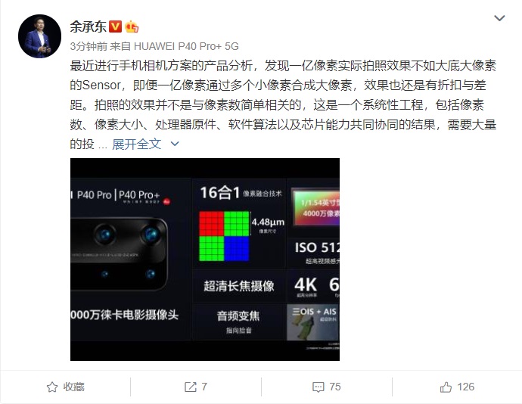The image size is (522, 404).
Task: Click the thumbs-up like icon
Action: 446,387
